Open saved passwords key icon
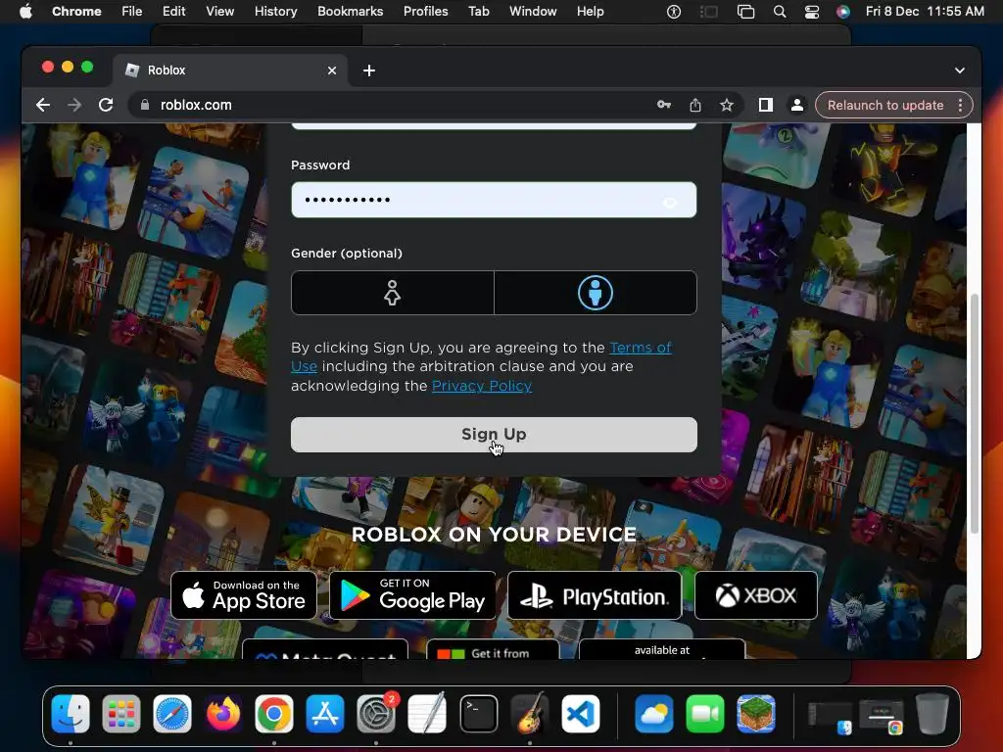This screenshot has height=752, width=1003. coord(664,105)
